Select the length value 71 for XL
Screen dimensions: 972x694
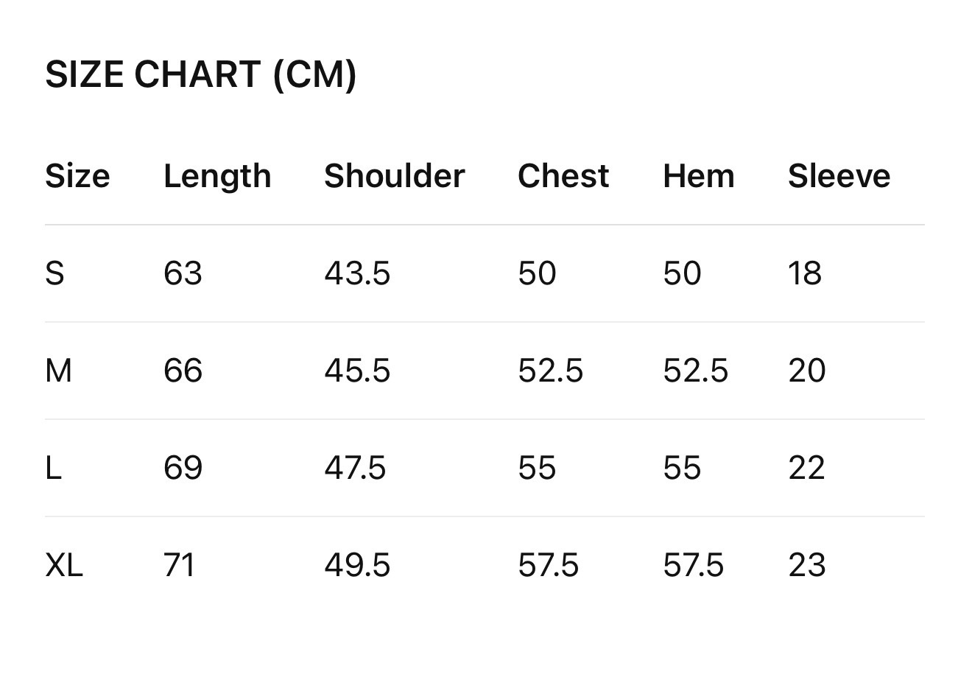180,565
